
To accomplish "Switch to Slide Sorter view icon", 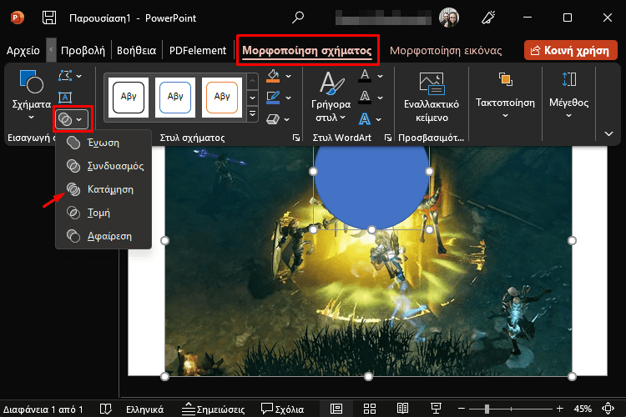I will pyautogui.click(x=369, y=409).
